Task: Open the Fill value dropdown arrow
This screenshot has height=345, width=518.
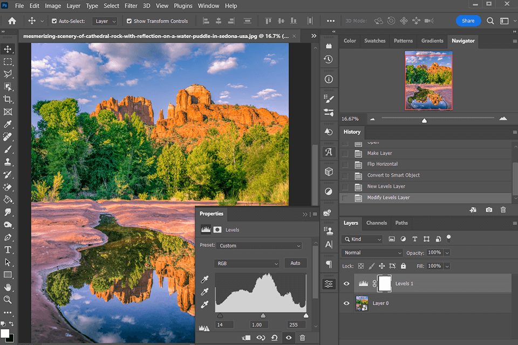Action: (447, 266)
